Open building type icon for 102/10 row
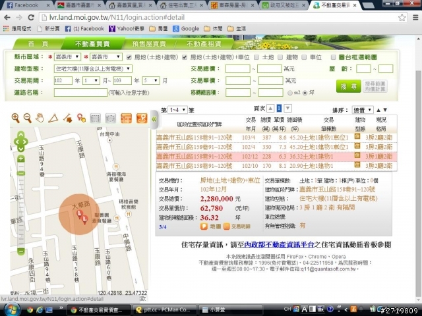This screenshot has height=316, width=422. tap(357, 165)
